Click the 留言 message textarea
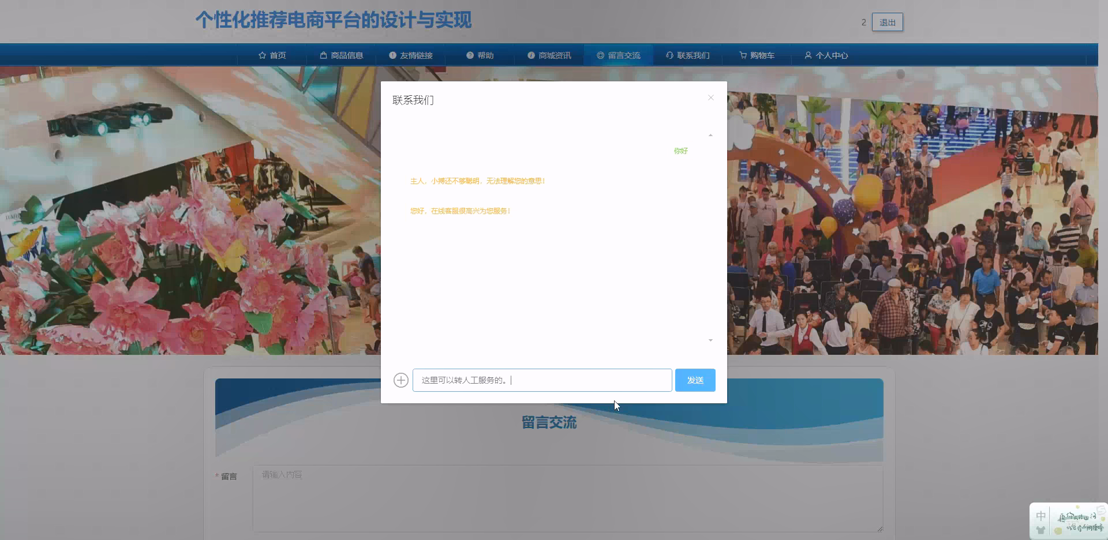 (x=568, y=498)
